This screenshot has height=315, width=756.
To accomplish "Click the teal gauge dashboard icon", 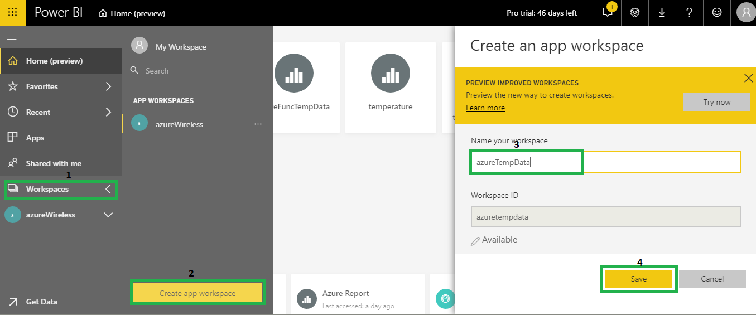I will pos(445,298).
